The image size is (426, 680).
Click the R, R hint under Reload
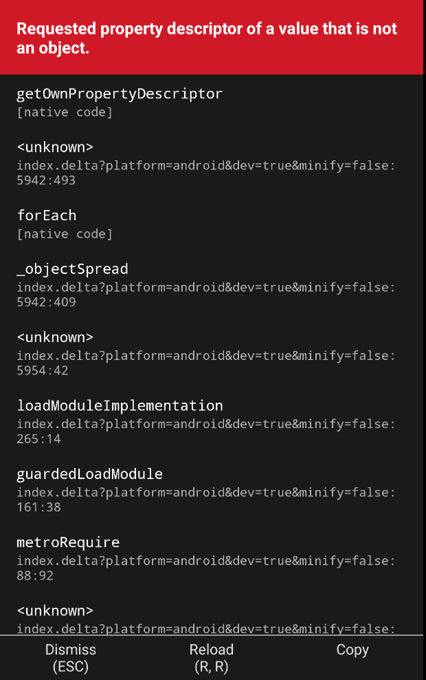(212, 666)
